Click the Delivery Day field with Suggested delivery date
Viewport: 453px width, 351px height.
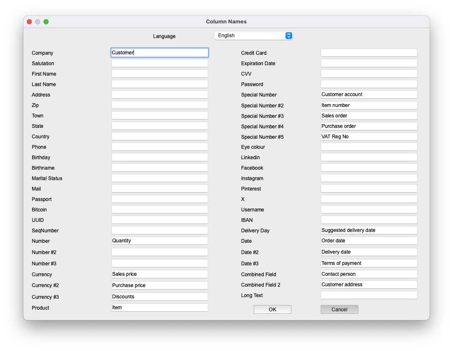[369, 230]
